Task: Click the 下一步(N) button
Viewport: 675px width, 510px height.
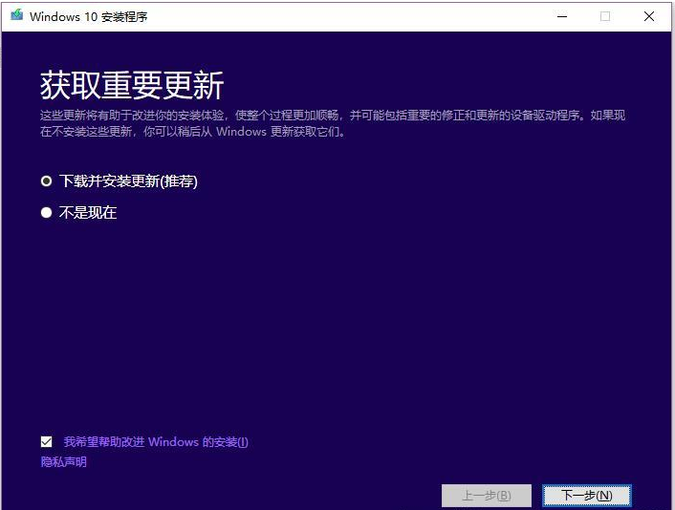Action: tap(586, 496)
